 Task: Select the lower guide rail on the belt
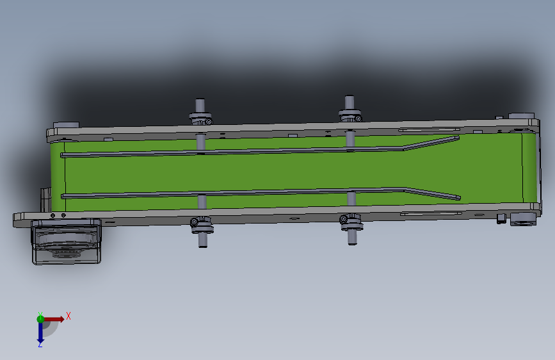coord(261,193)
